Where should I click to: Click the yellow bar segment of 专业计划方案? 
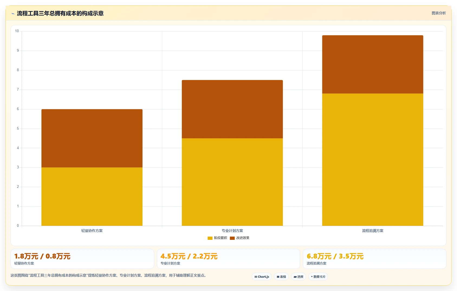click(232, 182)
